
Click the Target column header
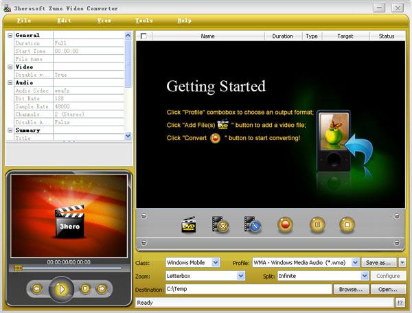tap(345, 36)
